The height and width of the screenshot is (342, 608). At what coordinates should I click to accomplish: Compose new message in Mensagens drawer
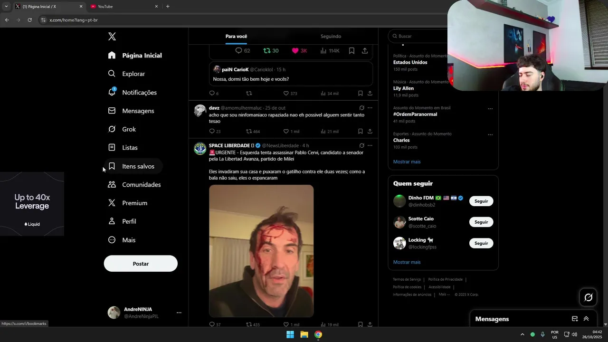click(x=575, y=319)
